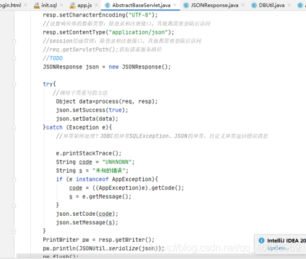Click the line Object data=process(req, resp);

(107, 101)
